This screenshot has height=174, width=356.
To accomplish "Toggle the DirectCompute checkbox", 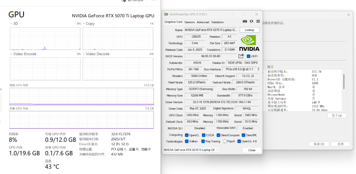I will click(x=219, y=135).
